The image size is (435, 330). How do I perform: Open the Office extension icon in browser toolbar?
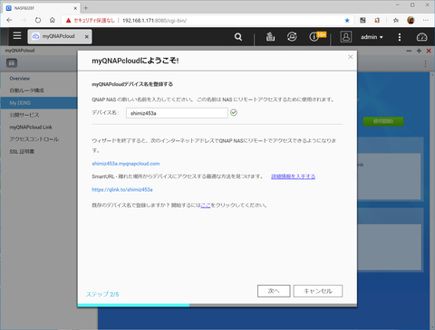pyautogui.click(x=377, y=21)
